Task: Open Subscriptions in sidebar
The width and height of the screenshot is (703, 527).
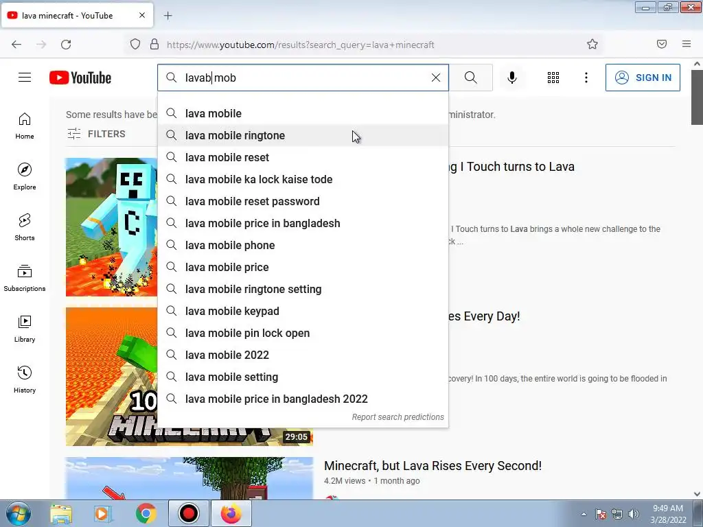Action: click(x=25, y=279)
